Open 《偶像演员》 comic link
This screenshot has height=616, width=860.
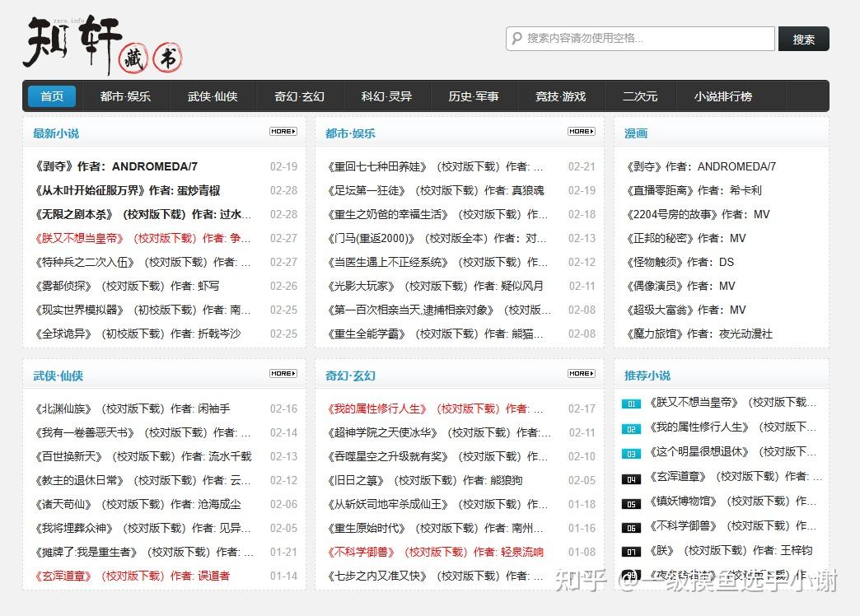[680, 287]
